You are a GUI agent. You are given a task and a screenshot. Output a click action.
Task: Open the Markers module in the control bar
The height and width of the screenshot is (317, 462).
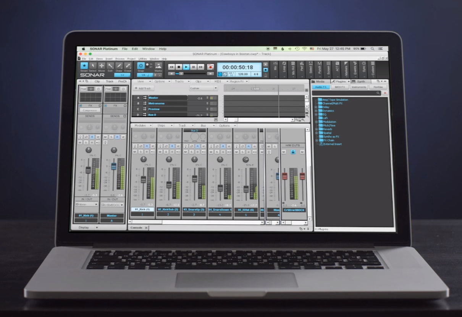(346, 70)
